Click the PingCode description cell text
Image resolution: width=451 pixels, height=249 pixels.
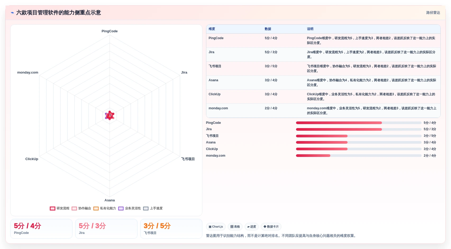(x=371, y=40)
